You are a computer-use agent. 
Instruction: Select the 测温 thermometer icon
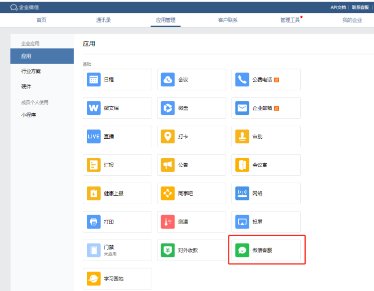tap(168, 222)
